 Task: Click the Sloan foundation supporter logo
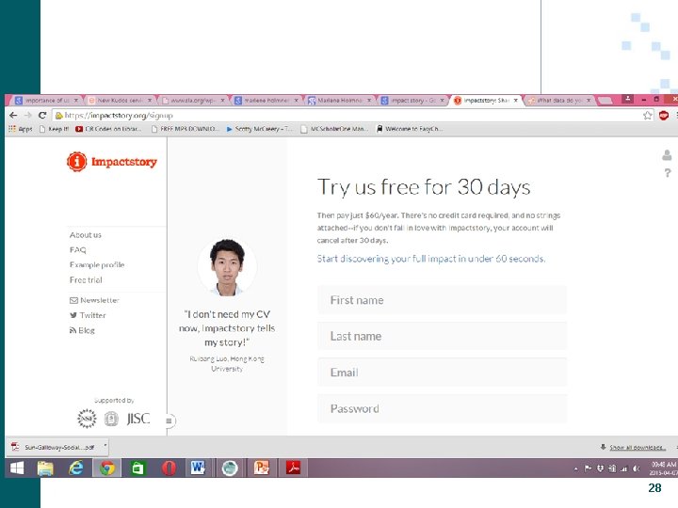click(111, 418)
